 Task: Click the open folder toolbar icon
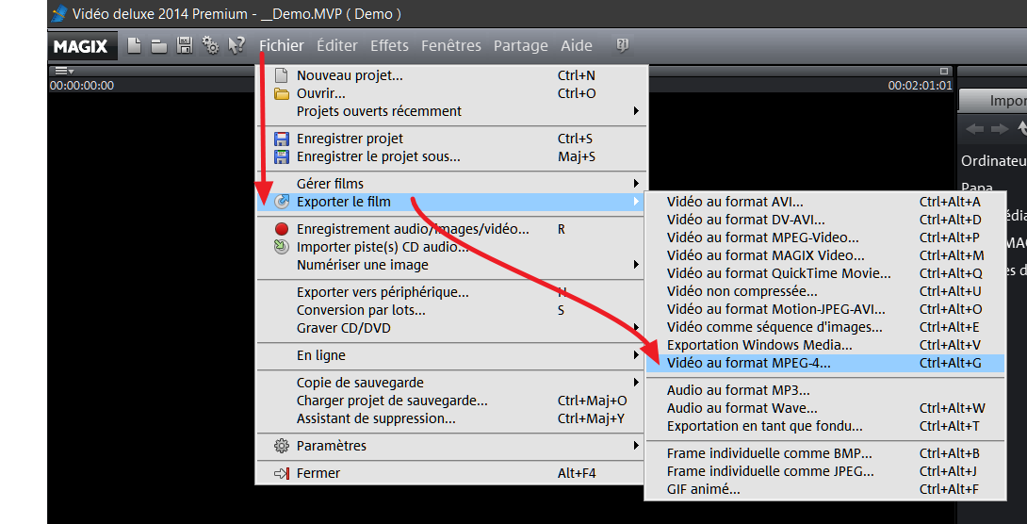[159, 45]
